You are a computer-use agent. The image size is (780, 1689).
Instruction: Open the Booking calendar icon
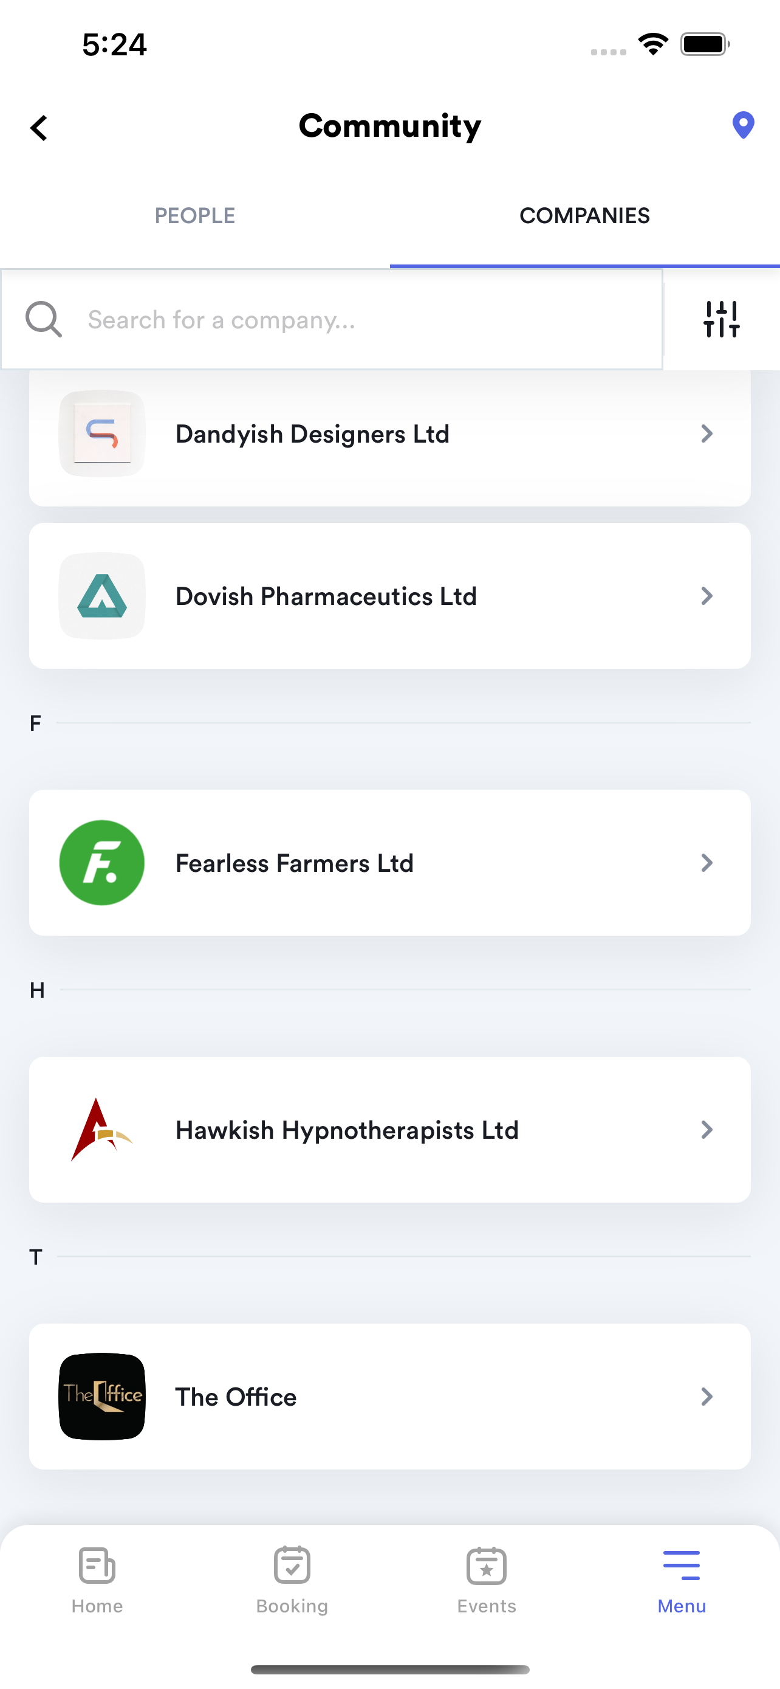click(292, 1565)
